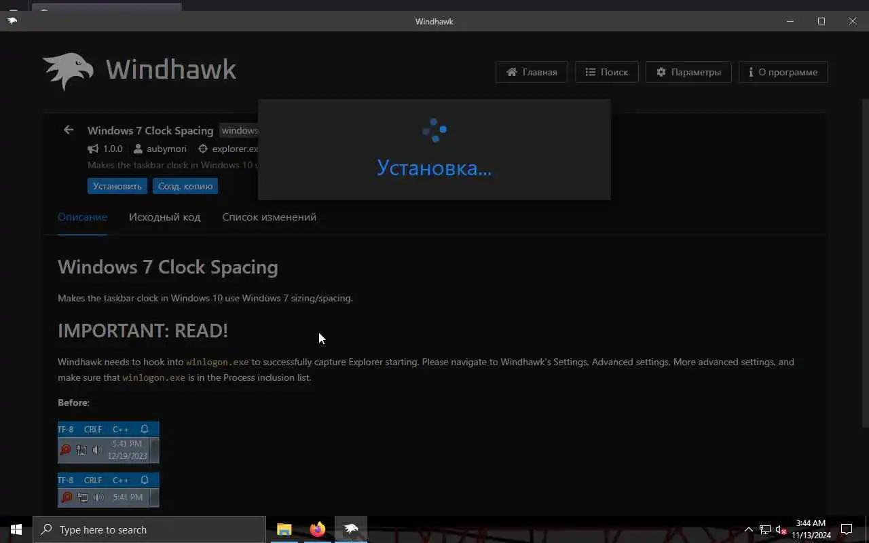The image size is (869, 543).
Task: Click the Before: label
Action: 73,402
